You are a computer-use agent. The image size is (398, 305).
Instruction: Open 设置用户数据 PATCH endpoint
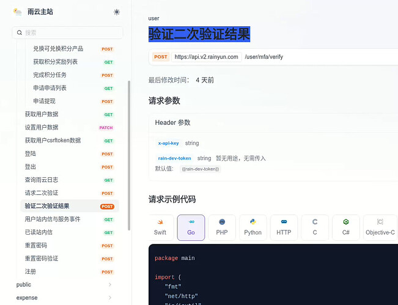pyautogui.click(x=42, y=128)
